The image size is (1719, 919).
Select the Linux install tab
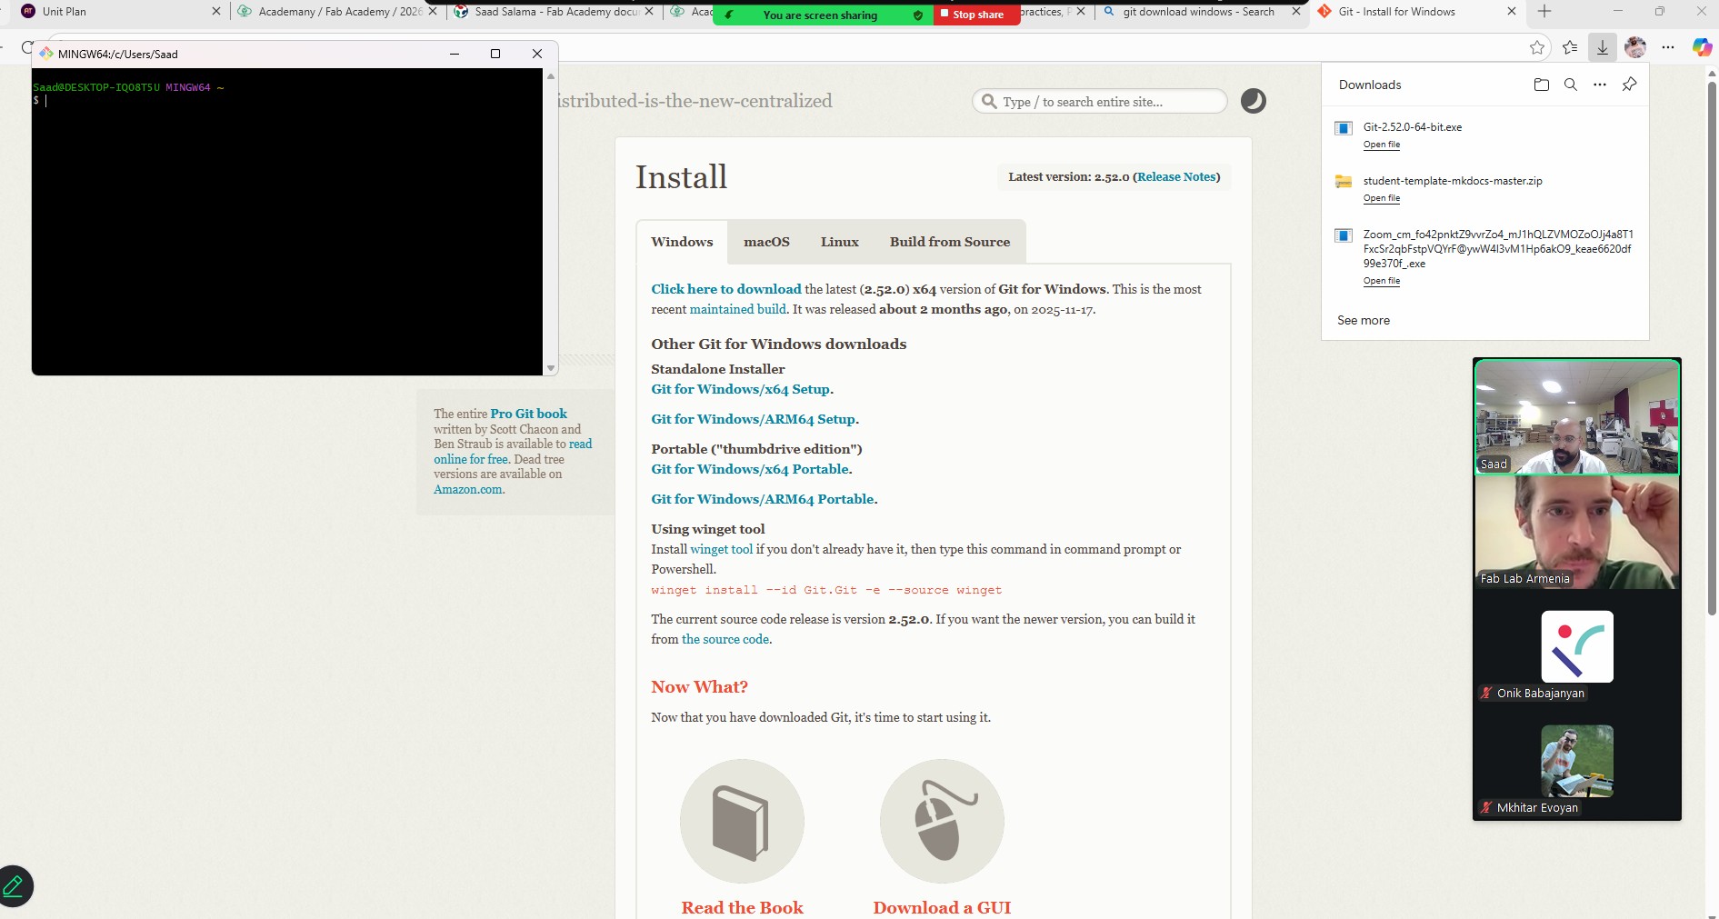tap(839, 242)
